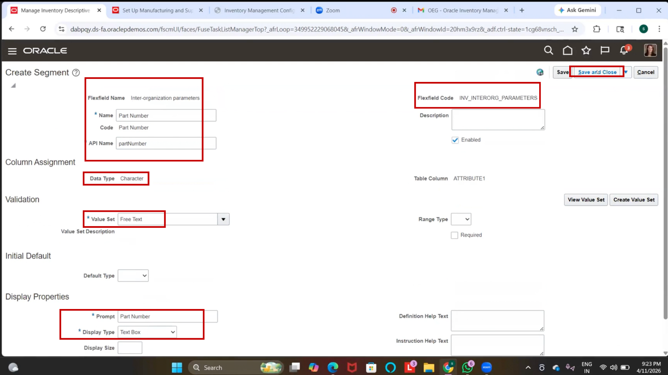
Task: Click the globe translation icon beside Save
Action: coord(540,72)
